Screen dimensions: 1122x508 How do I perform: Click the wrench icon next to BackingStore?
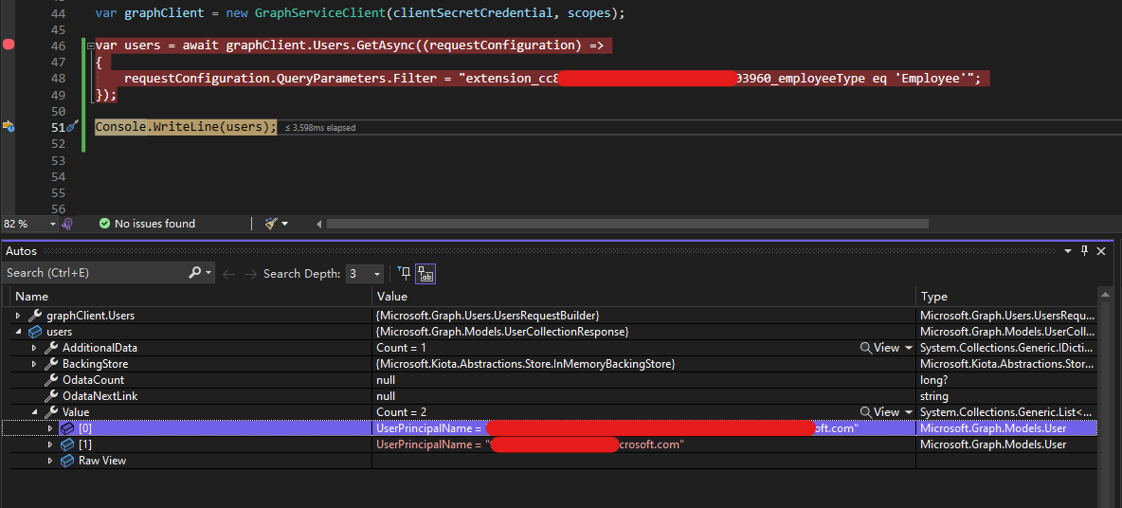click(x=51, y=364)
